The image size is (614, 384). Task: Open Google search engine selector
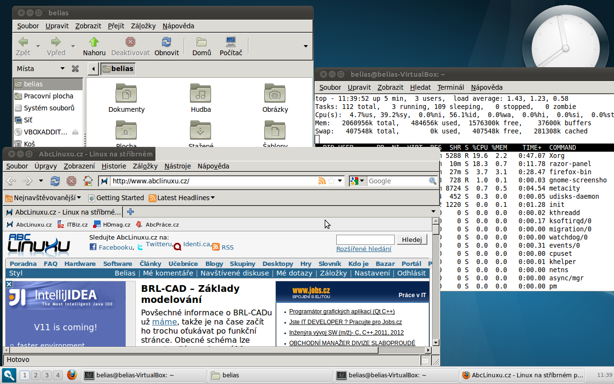(x=357, y=181)
